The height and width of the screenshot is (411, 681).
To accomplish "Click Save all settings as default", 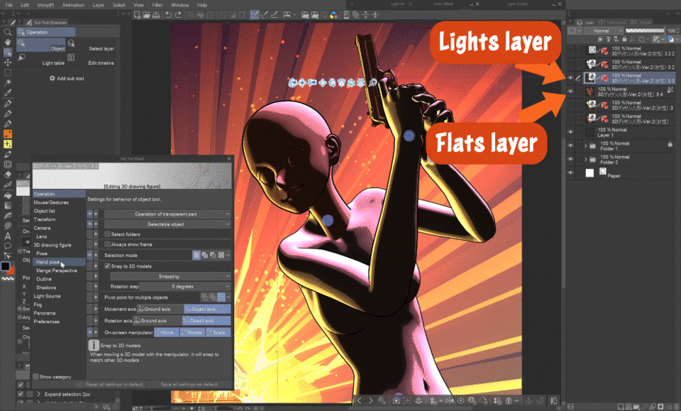I will pyautogui.click(x=189, y=385).
